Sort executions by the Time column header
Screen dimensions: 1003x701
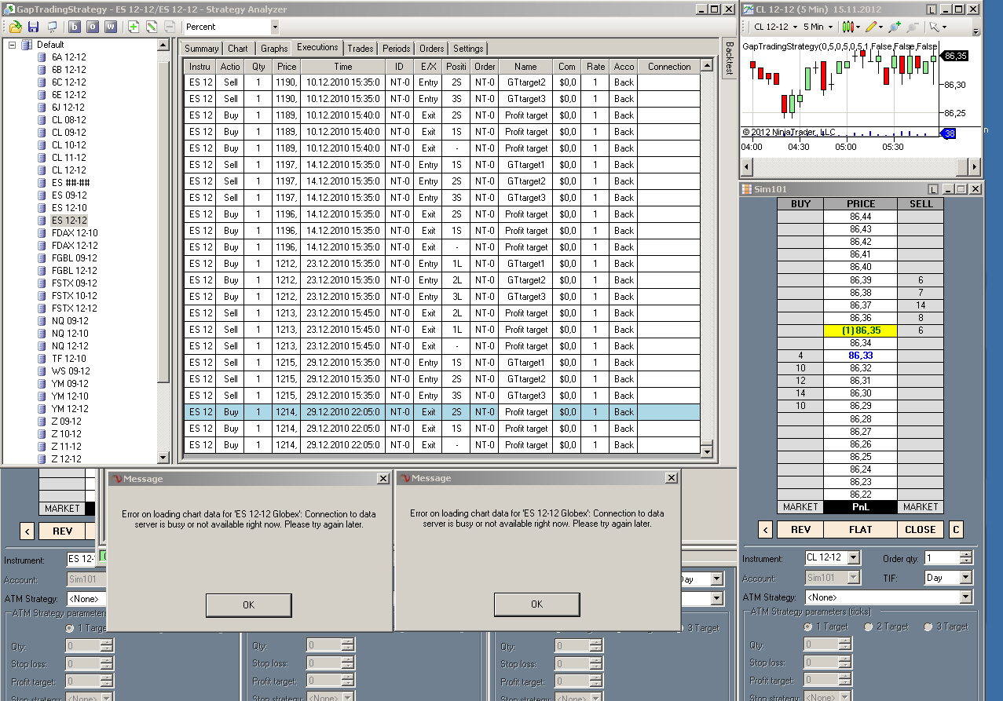click(x=343, y=67)
